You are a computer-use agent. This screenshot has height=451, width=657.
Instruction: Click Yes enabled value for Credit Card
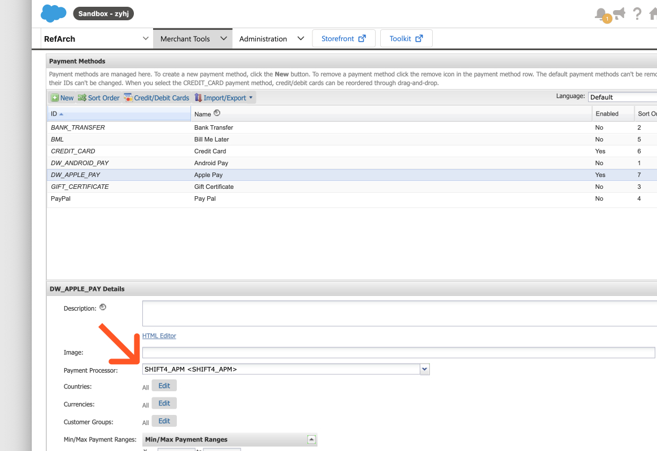(x=600, y=151)
